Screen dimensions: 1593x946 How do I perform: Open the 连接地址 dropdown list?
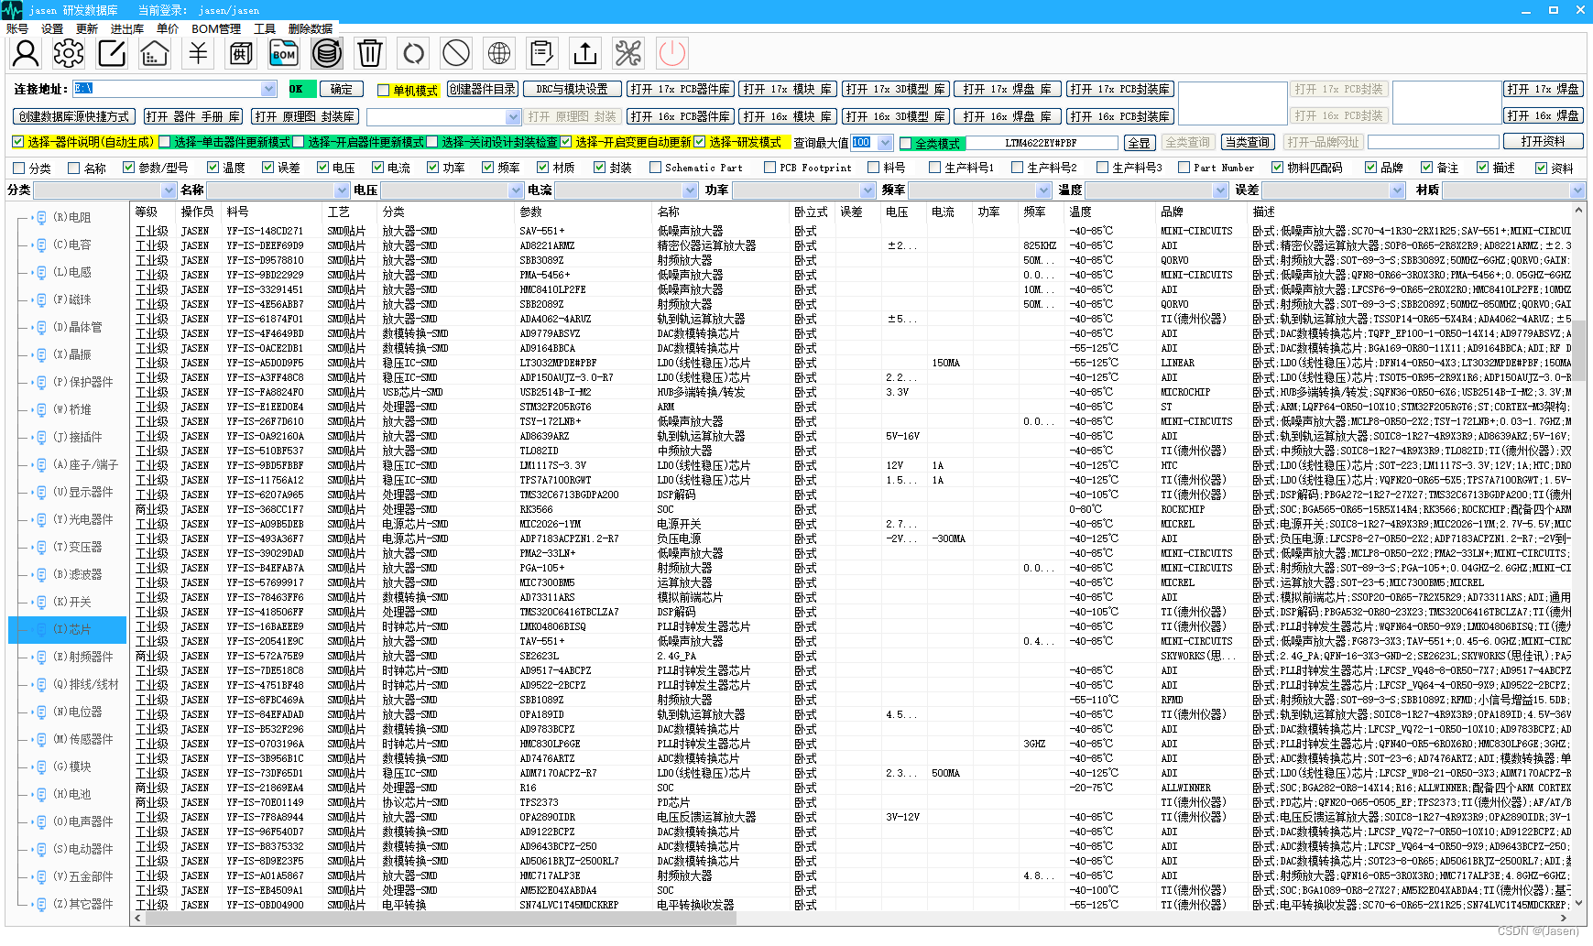268,89
